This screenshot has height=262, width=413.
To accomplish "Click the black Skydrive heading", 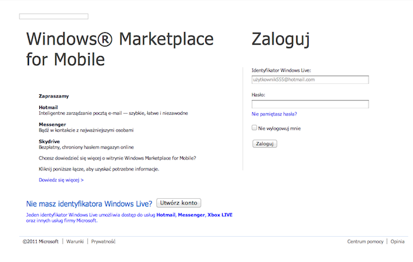I will coord(49,141).
